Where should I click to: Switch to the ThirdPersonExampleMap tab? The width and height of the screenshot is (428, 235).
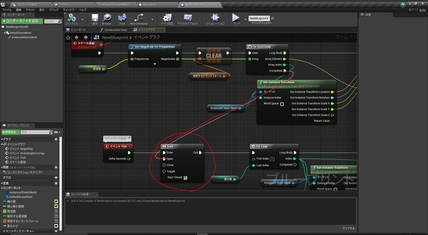(113, 5)
